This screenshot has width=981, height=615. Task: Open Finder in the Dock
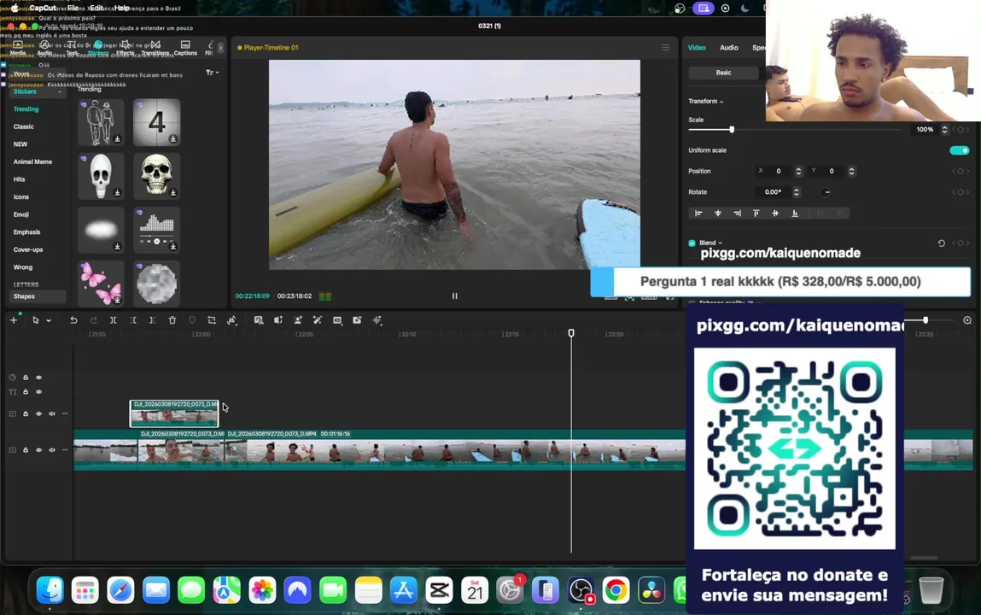pyautogui.click(x=50, y=590)
